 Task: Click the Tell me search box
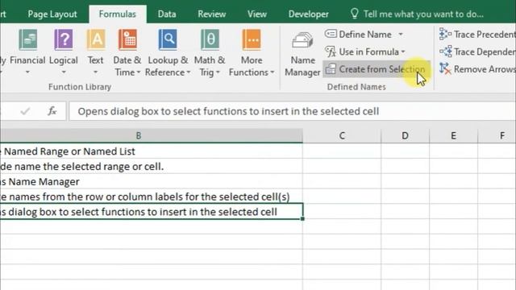(423, 14)
